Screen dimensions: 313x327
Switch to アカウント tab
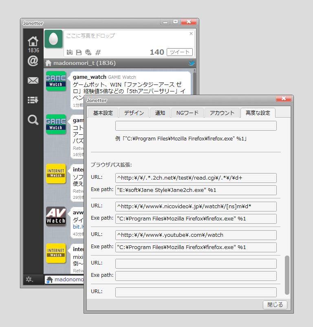[222, 113]
